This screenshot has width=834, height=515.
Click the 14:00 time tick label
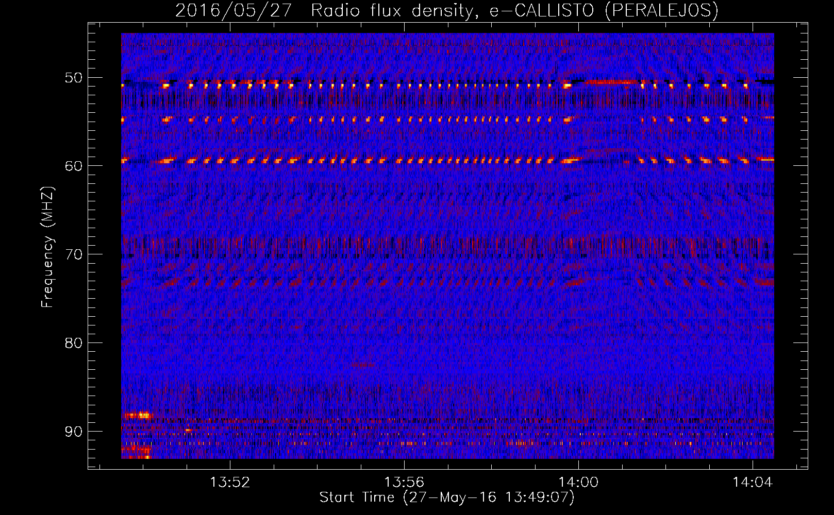coord(578,482)
